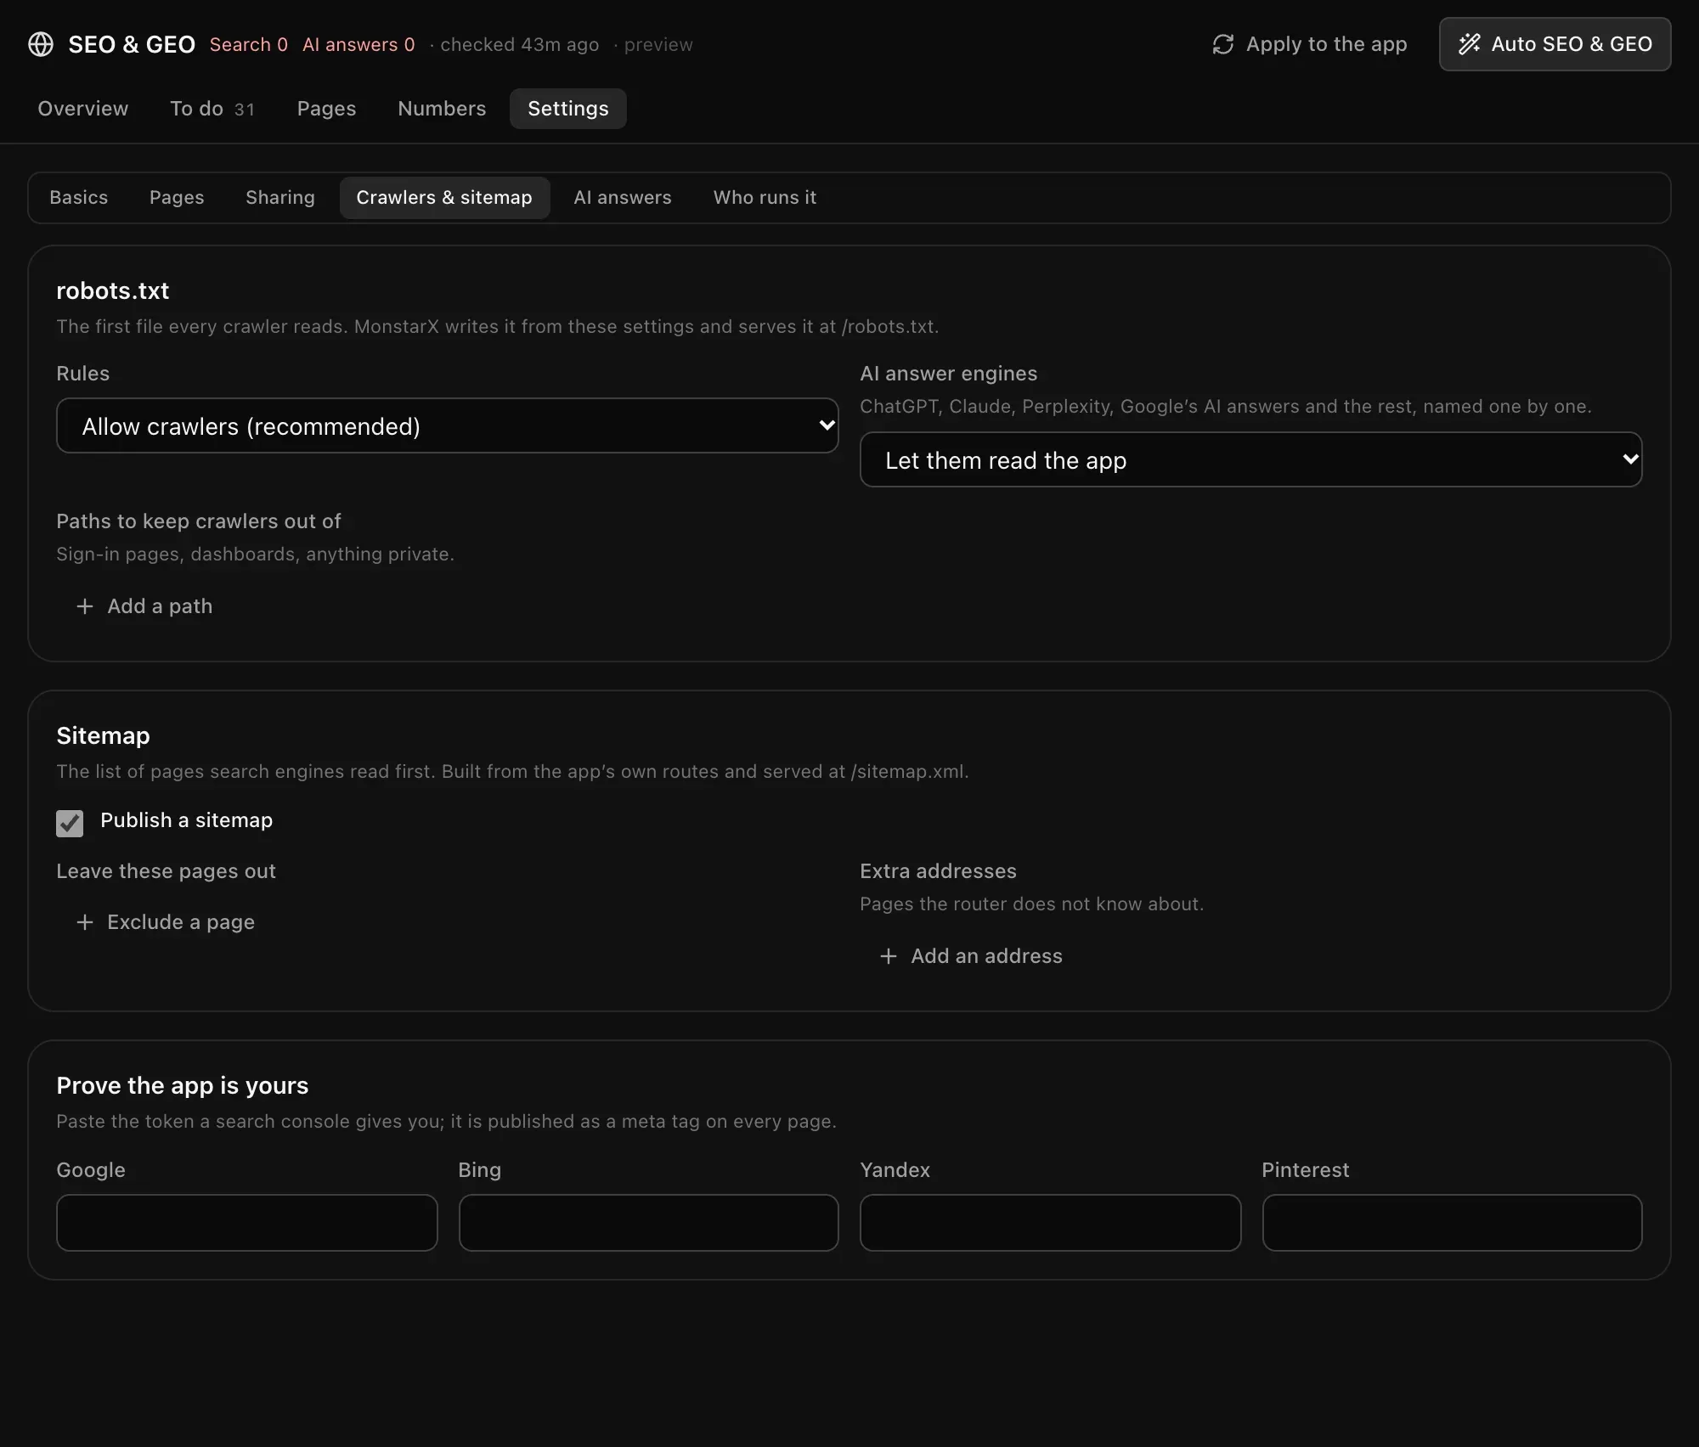Go to the top-level Pages tab
1699x1447 pixels.
click(x=326, y=109)
